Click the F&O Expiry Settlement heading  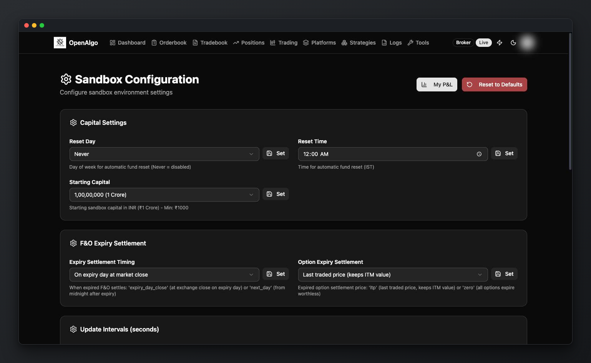coord(113,243)
